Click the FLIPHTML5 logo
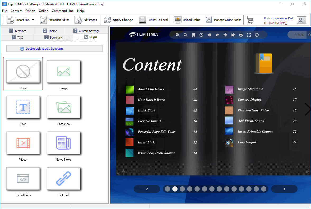 point(144,35)
